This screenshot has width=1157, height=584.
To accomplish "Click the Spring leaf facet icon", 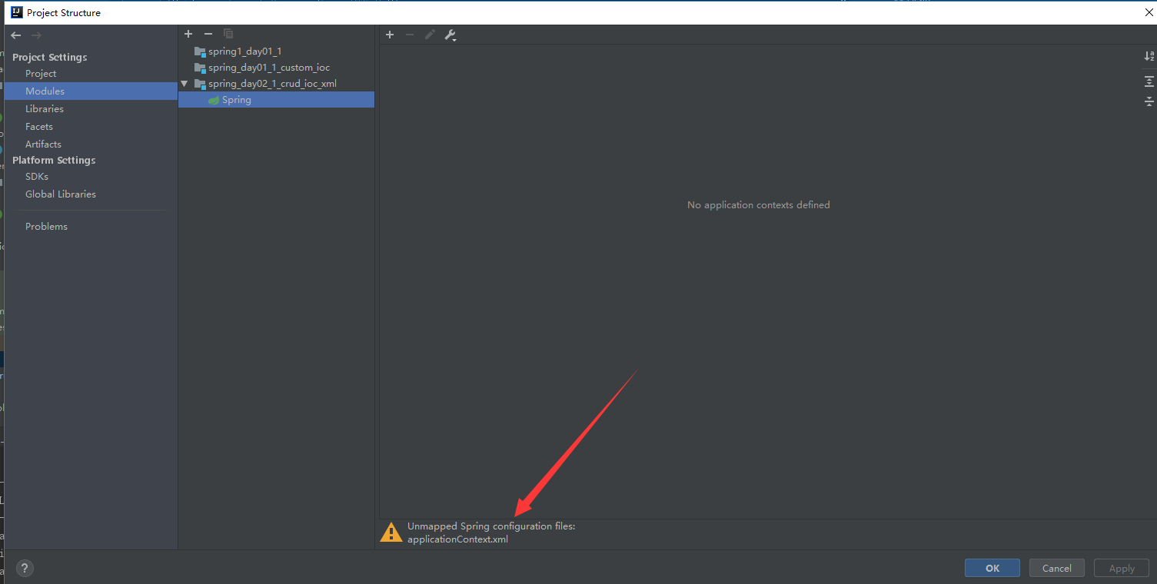I will 214,100.
